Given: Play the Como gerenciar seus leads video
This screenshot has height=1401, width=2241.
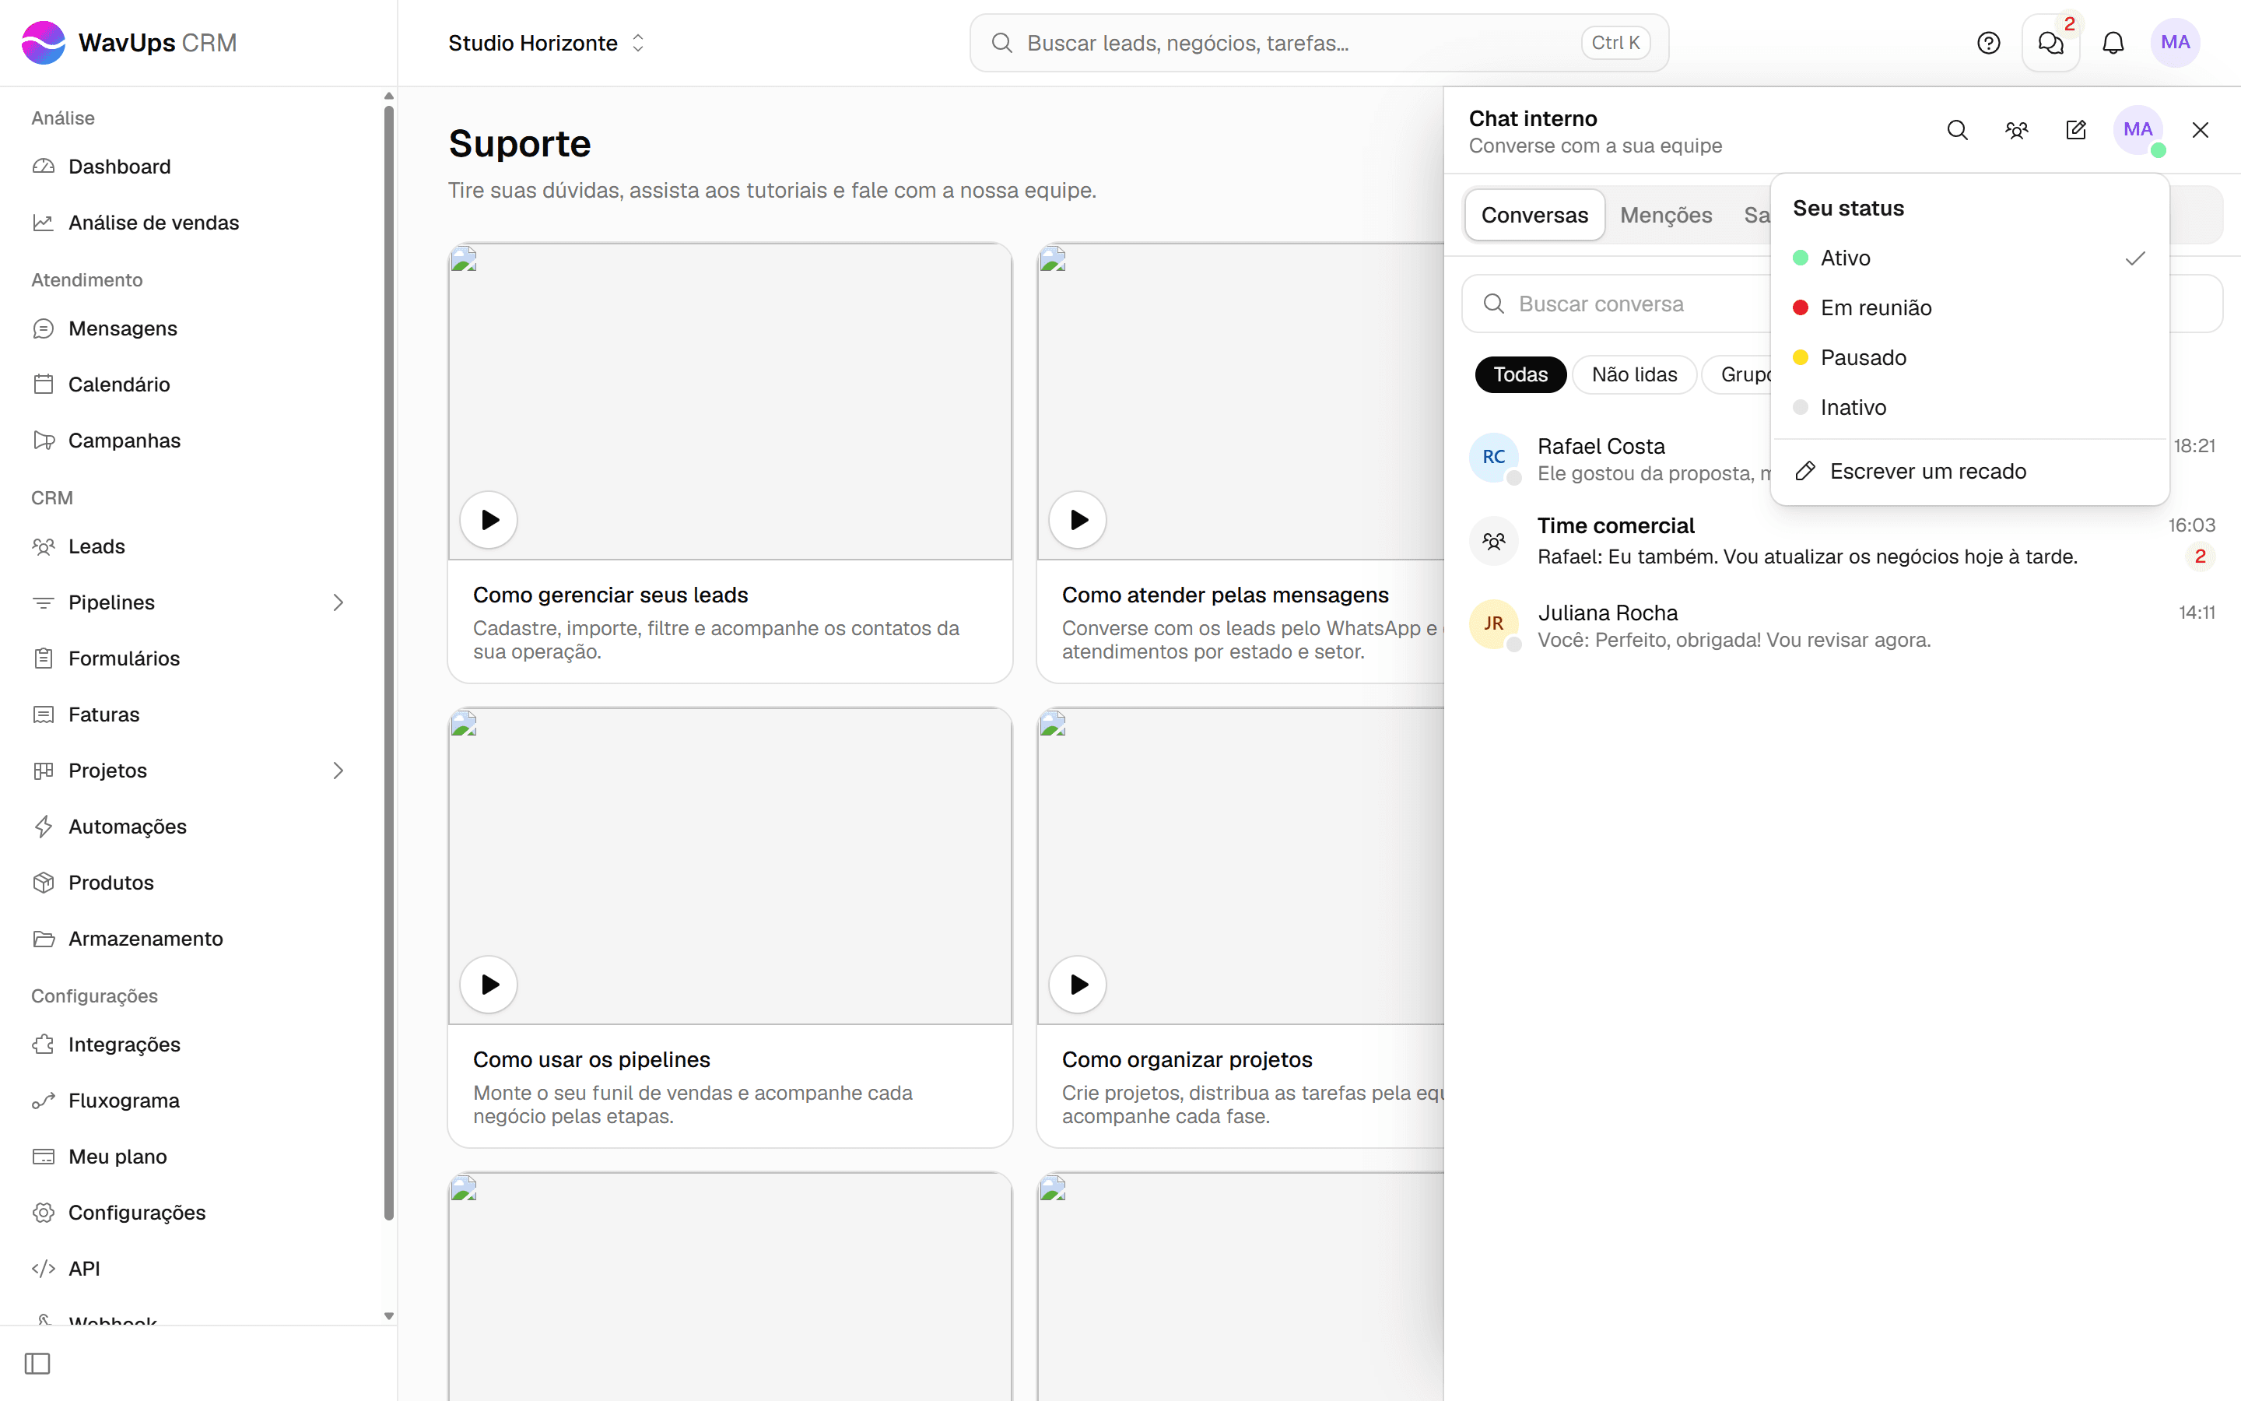Looking at the screenshot, I should tap(489, 520).
